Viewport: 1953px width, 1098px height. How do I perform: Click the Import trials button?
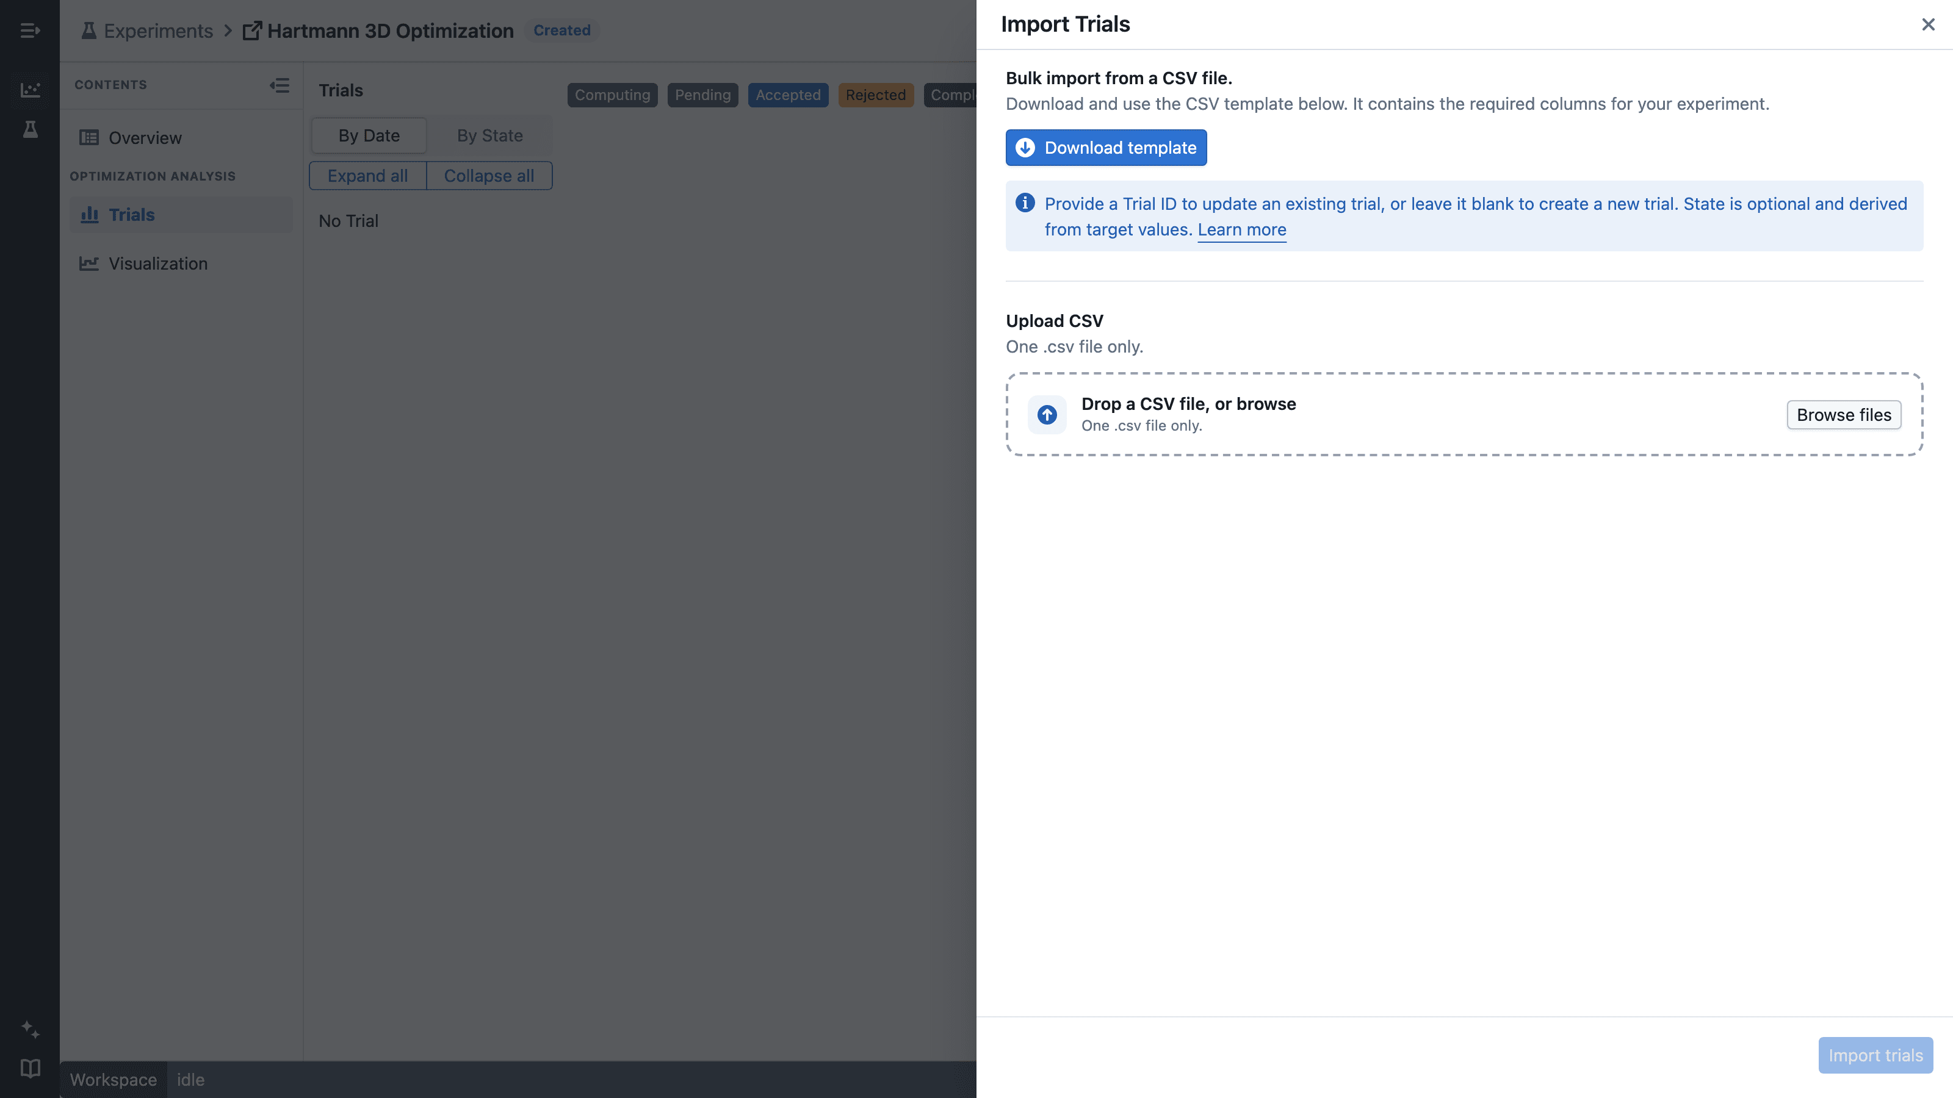1875,1055
